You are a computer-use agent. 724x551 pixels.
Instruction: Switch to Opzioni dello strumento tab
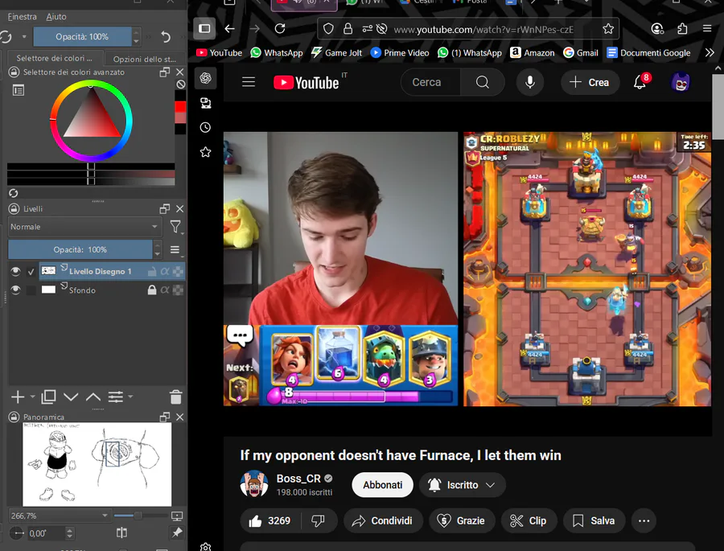[145, 59]
